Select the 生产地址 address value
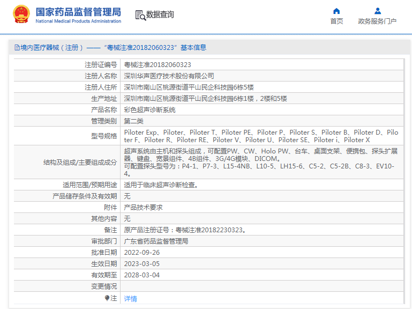 [206, 99]
